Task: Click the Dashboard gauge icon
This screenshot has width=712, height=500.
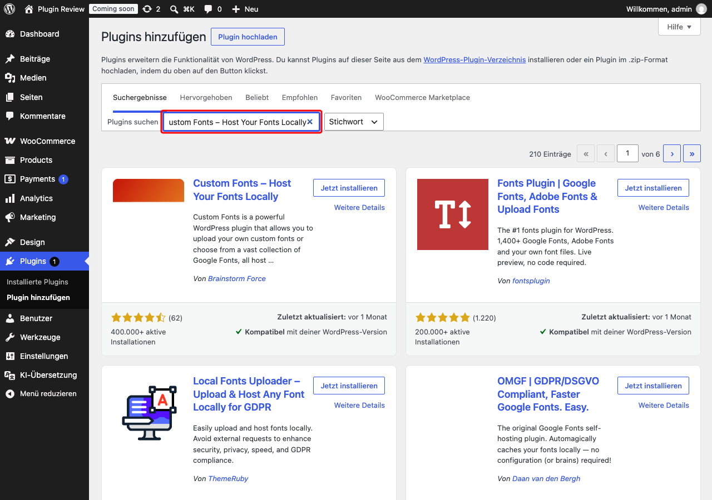Action: pyautogui.click(x=10, y=34)
